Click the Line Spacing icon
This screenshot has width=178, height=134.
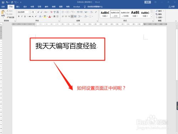(x=79, y=16)
